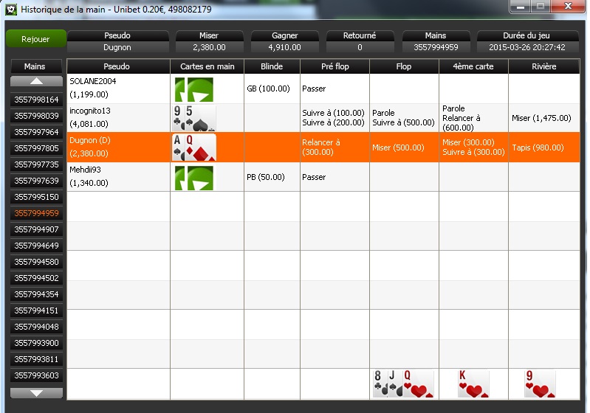
Task: Select hand 3557997639
Action: click(36, 181)
